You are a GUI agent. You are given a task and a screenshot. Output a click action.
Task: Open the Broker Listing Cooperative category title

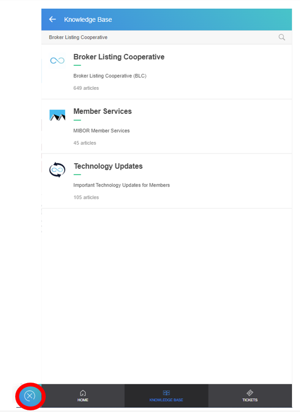click(x=119, y=57)
